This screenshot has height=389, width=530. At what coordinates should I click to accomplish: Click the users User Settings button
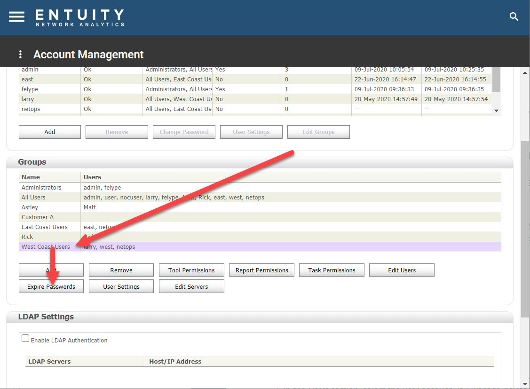251,132
